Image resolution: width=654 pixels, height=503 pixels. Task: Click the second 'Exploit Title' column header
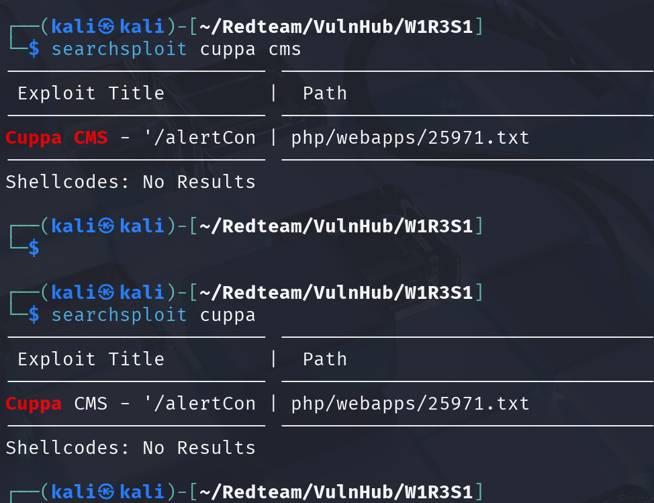[x=91, y=359]
